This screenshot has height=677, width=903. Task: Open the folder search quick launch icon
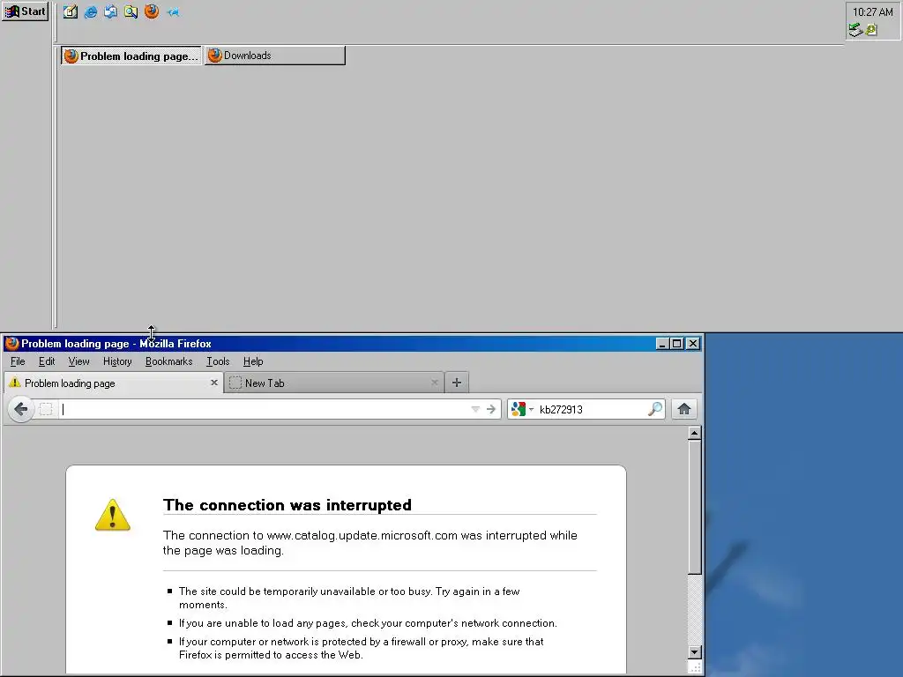point(131,11)
